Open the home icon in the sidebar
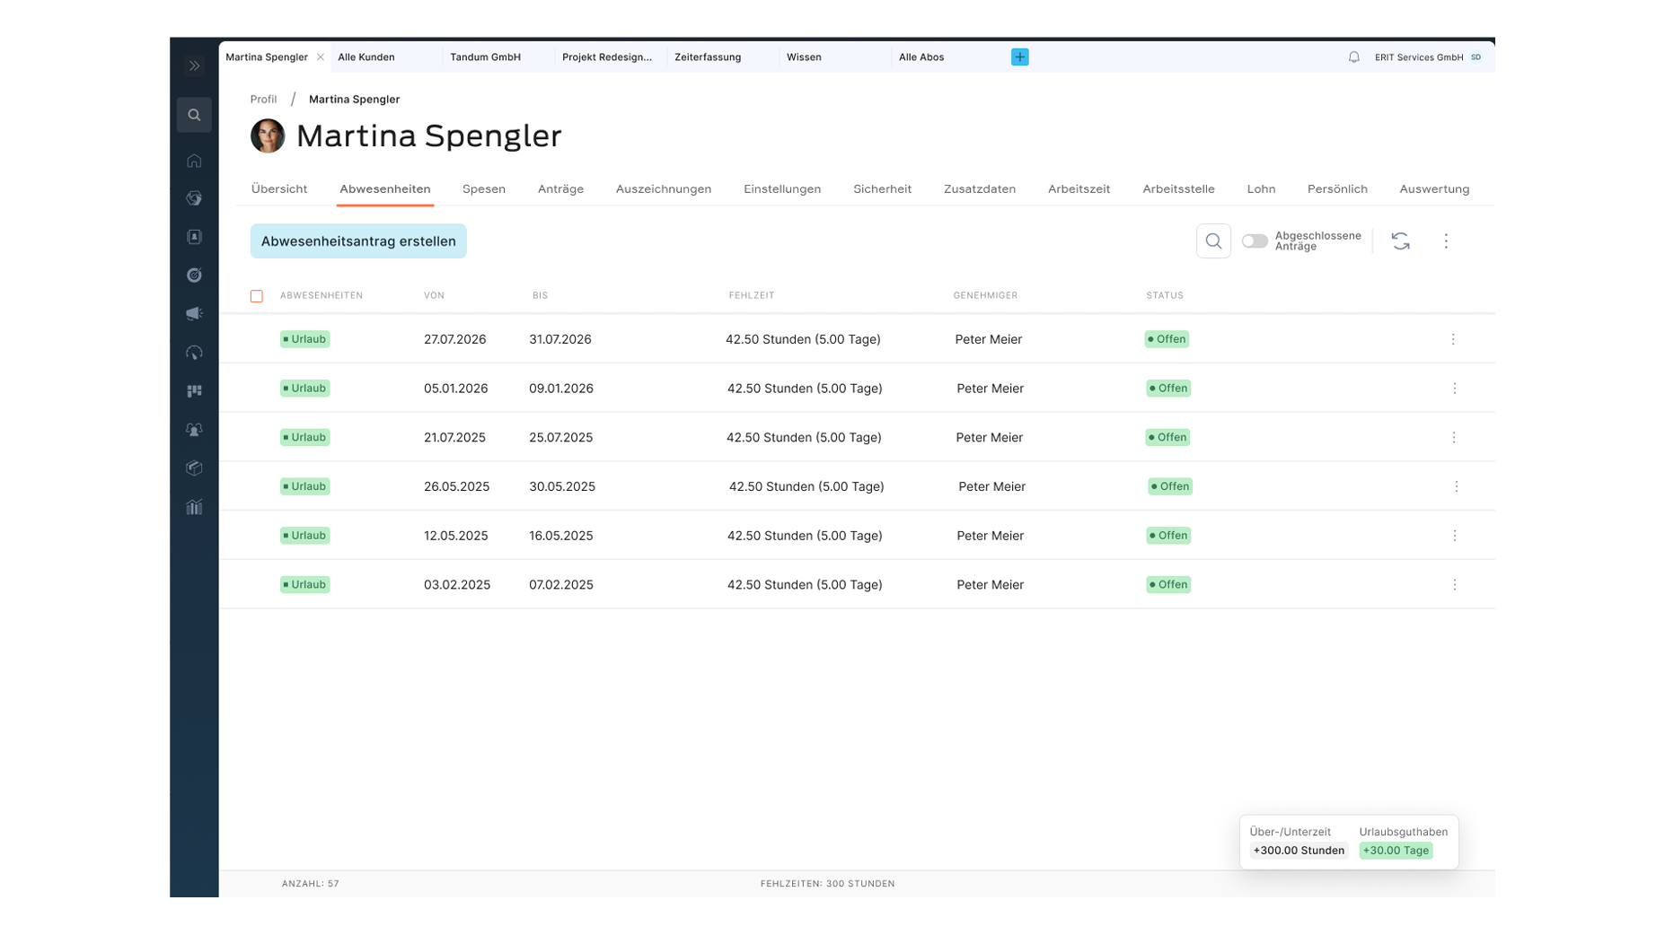 tap(194, 161)
